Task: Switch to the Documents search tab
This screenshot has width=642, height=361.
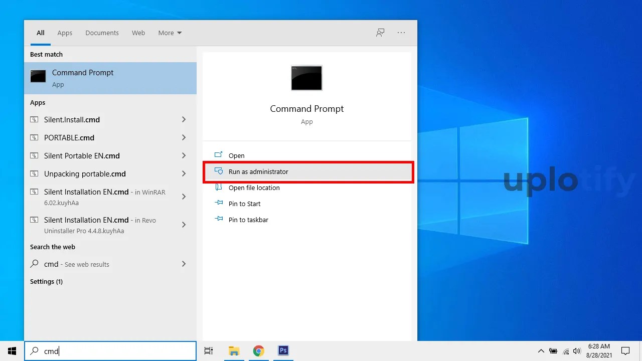Action: [102, 33]
